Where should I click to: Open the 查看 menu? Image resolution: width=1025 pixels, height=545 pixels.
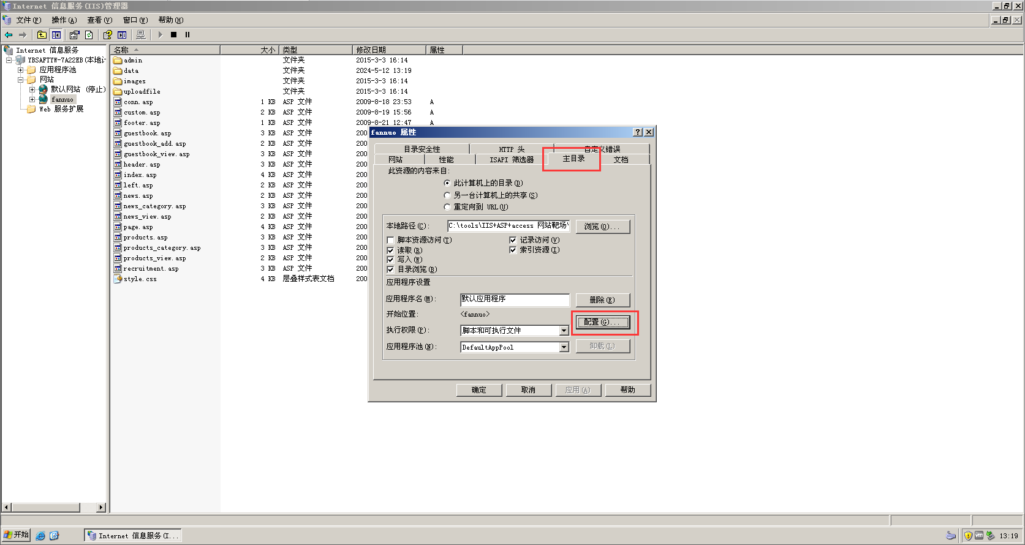click(x=99, y=20)
